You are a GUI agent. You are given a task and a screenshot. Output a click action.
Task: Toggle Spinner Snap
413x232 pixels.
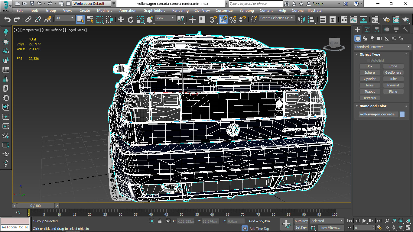tap(242, 20)
